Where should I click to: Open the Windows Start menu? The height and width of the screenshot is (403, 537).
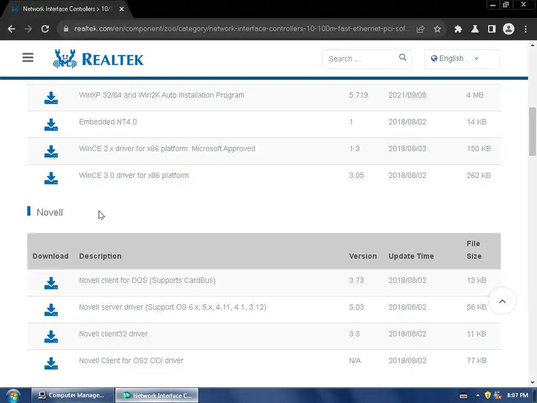click(x=13, y=396)
